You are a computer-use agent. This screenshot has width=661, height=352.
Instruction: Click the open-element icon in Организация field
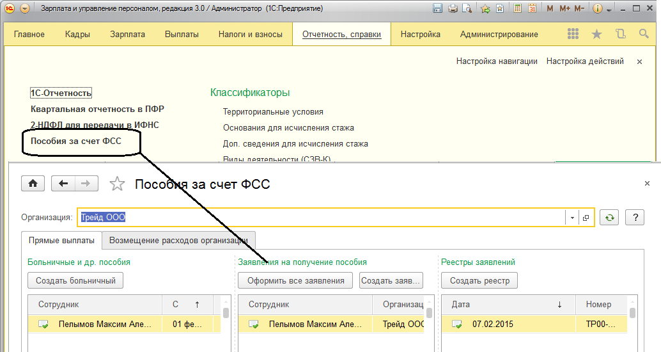586,218
